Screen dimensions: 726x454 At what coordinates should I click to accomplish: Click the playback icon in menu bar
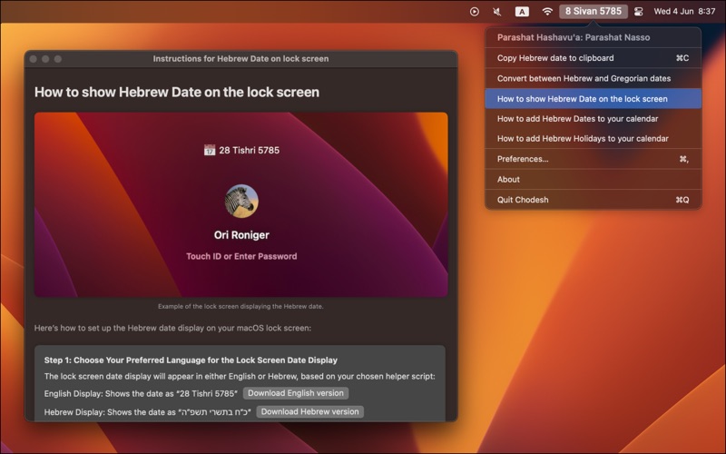point(474,12)
